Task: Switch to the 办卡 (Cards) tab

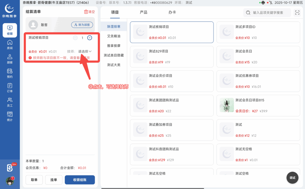Action: click(172, 13)
